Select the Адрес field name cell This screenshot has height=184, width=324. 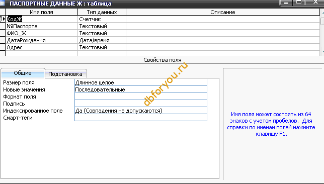42,47
